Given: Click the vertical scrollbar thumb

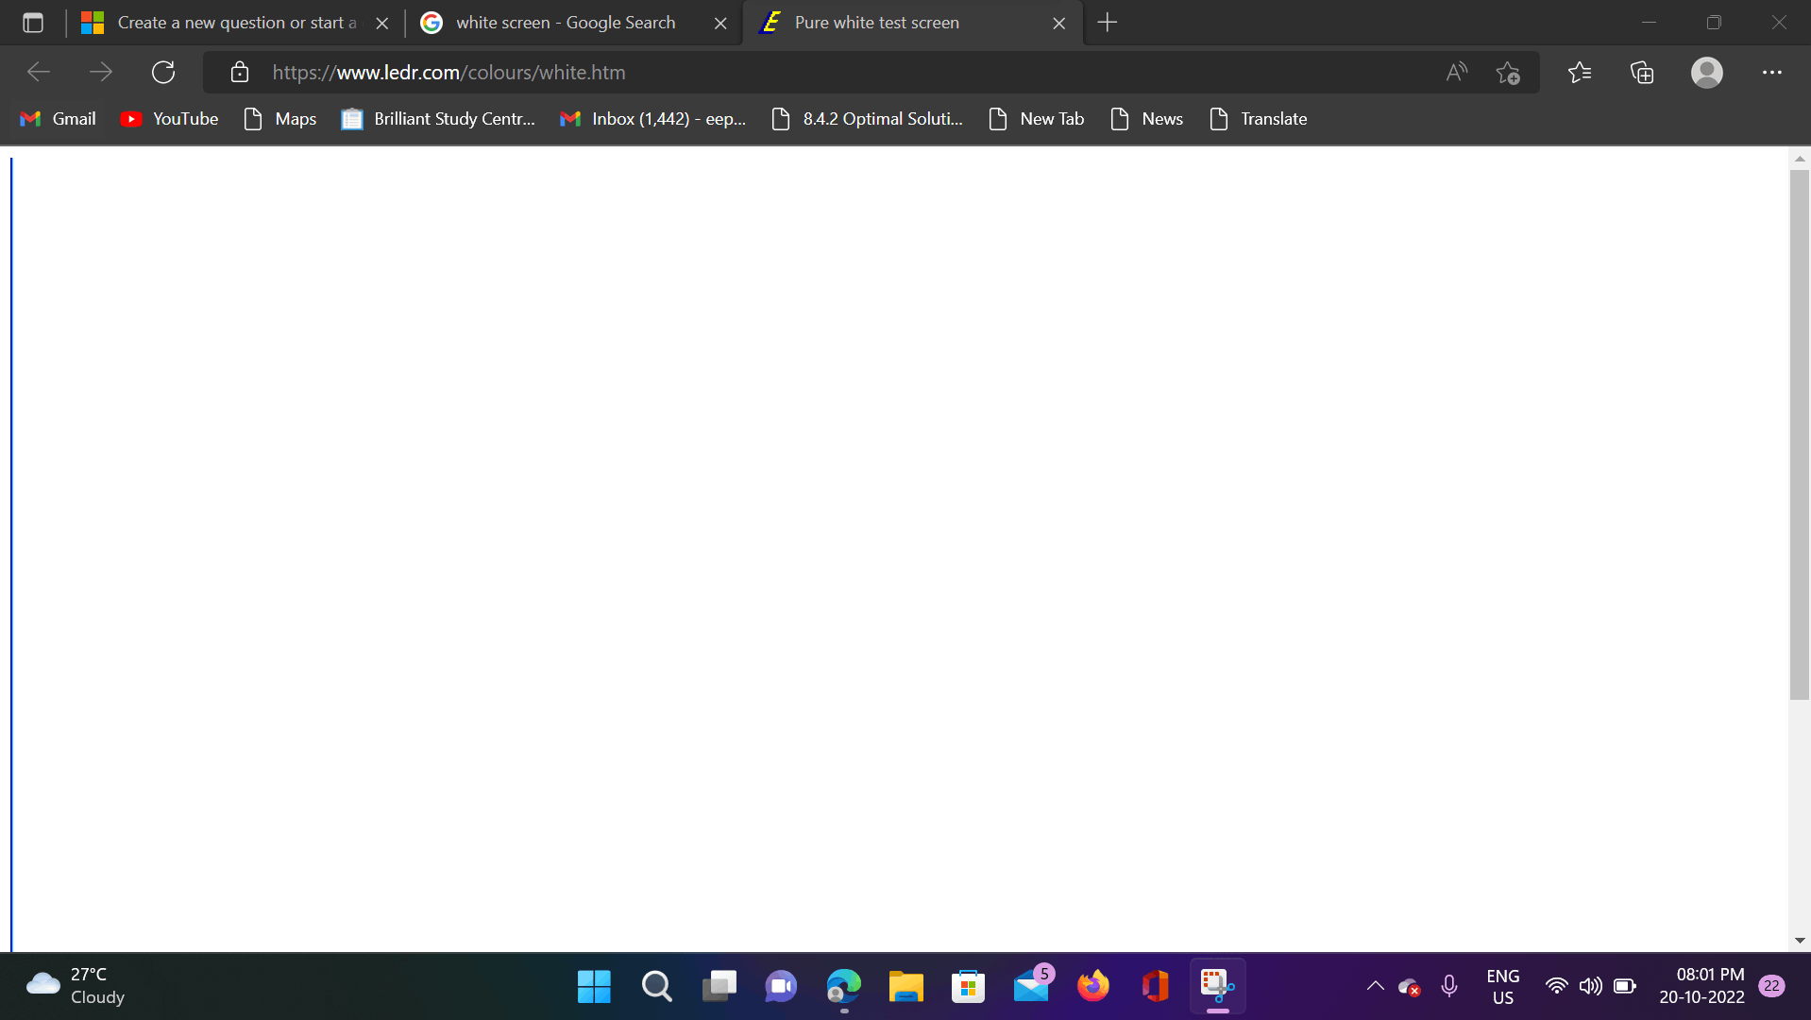Looking at the screenshot, I should 1800,434.
